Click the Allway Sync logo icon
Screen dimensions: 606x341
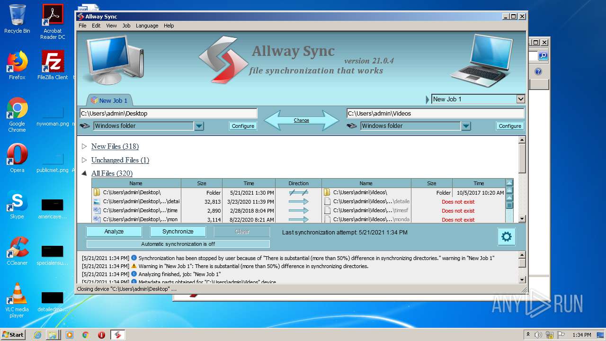tap(223, 59)
